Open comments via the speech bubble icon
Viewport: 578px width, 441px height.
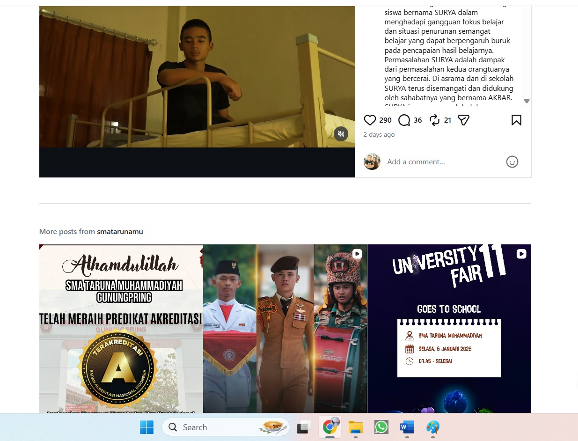point(404,120)
